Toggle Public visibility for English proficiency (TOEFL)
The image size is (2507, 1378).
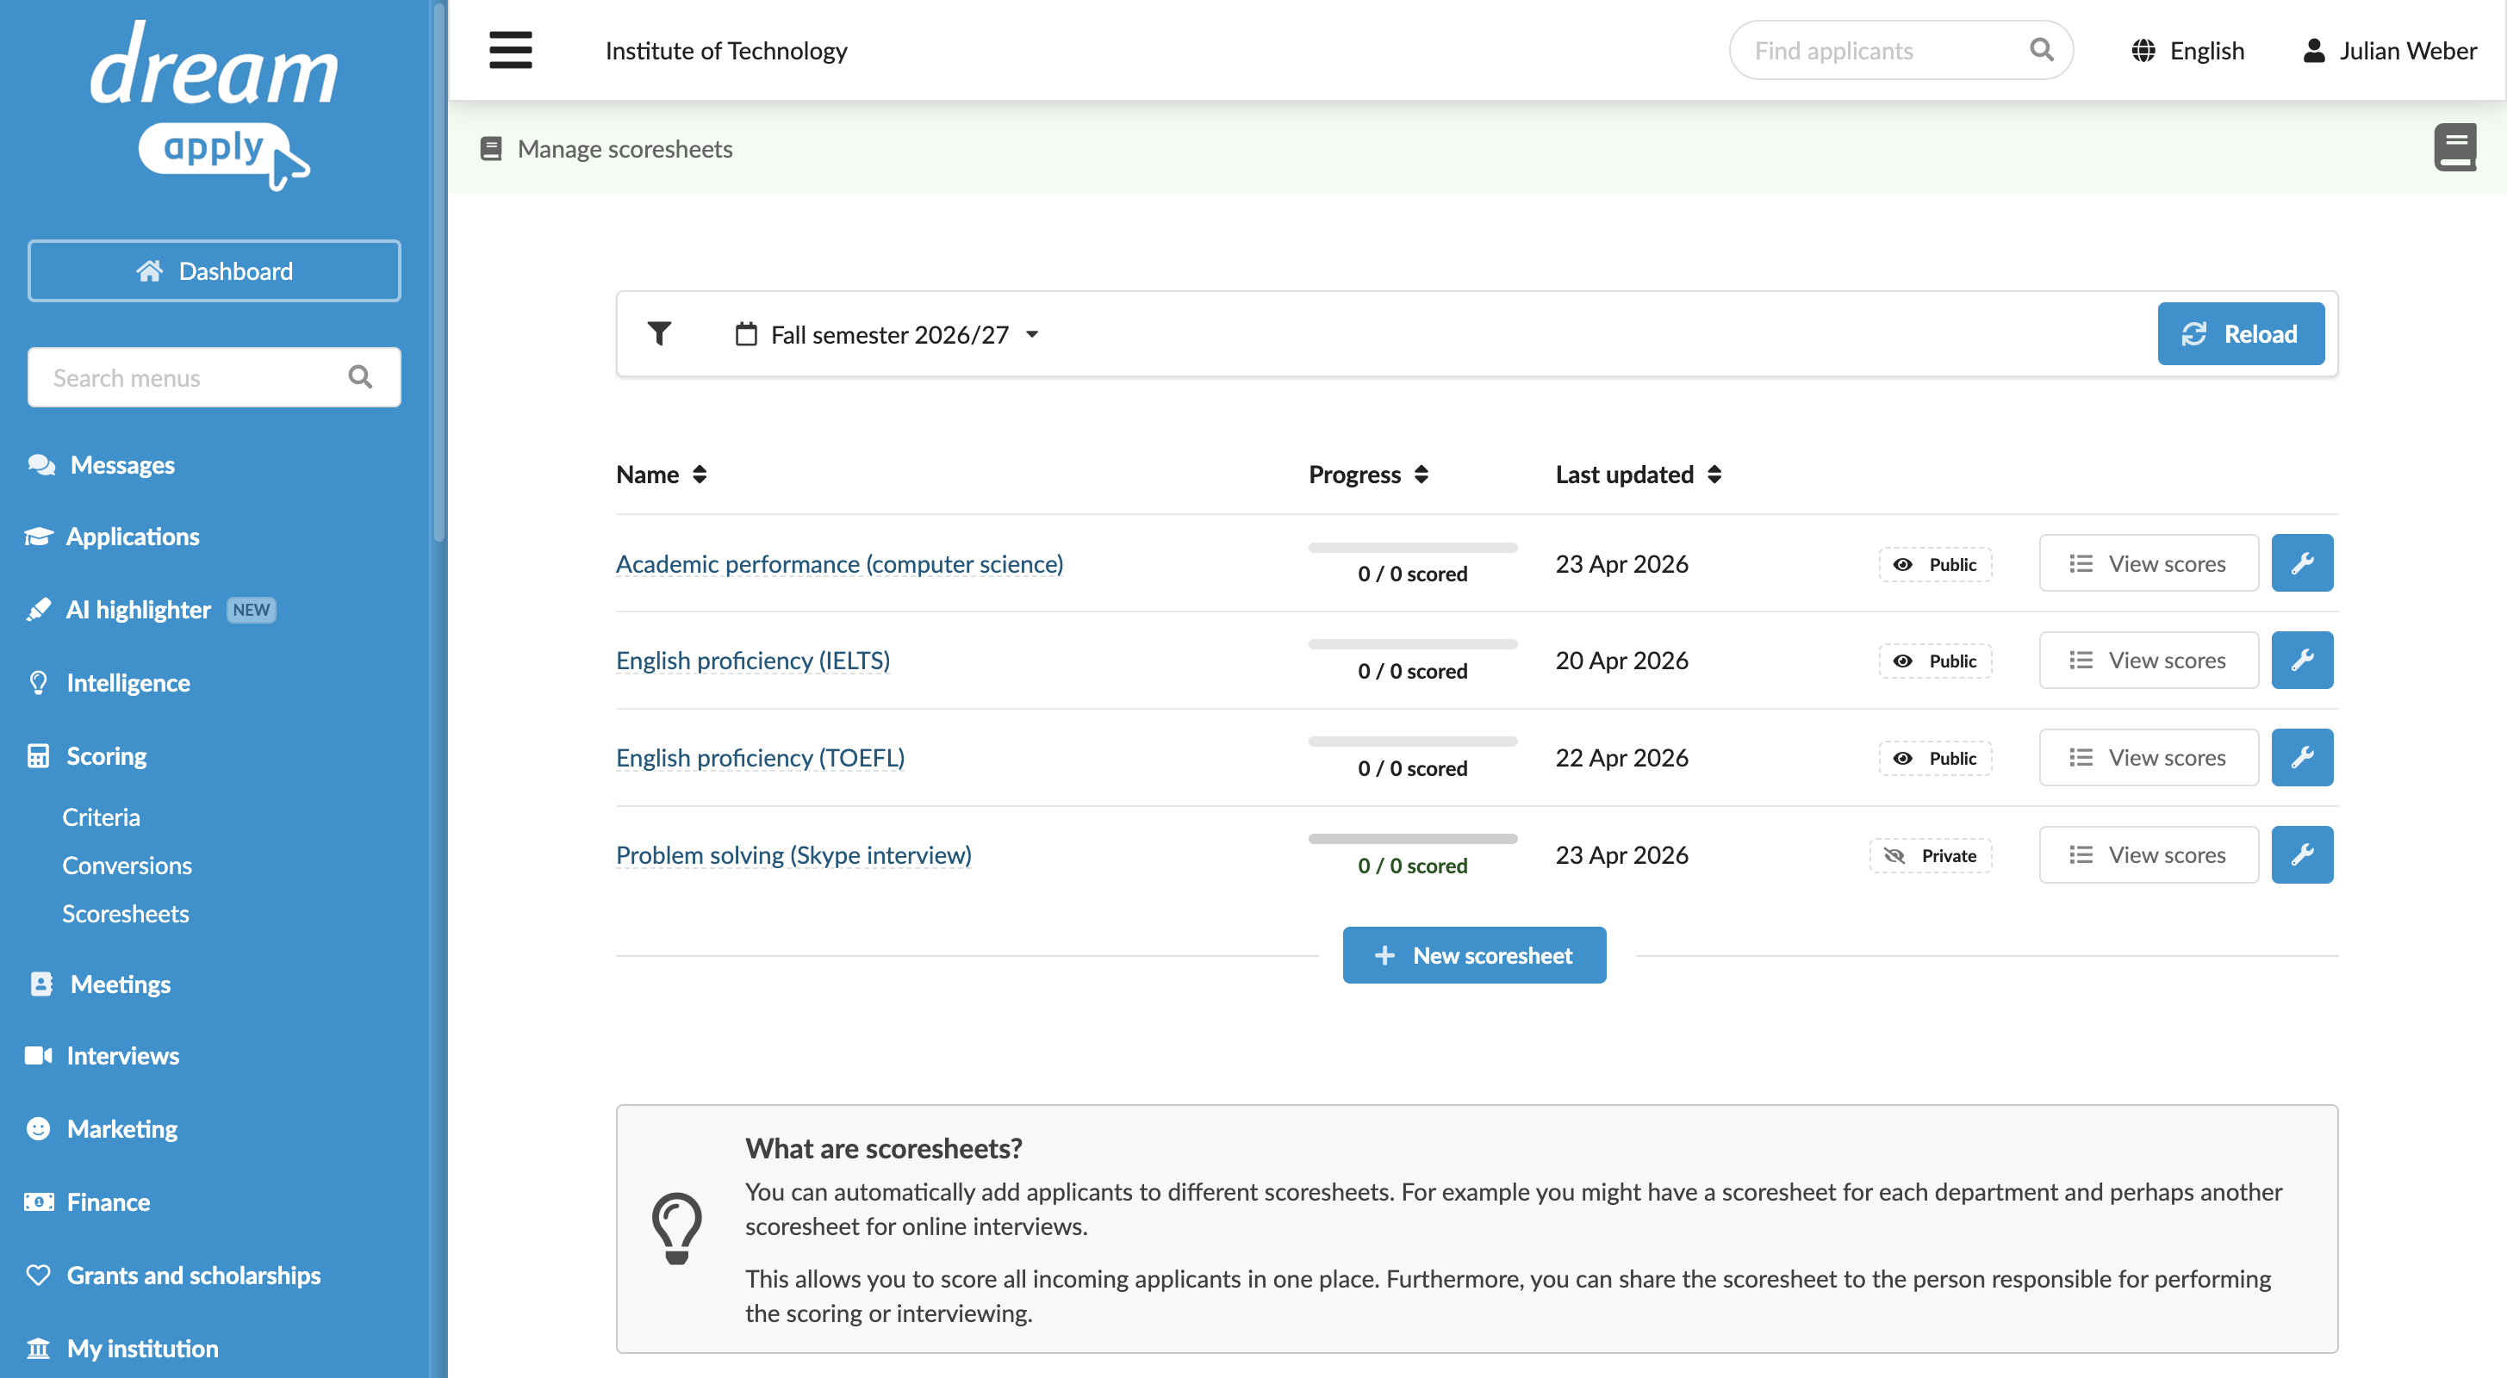click(1935, 758)
